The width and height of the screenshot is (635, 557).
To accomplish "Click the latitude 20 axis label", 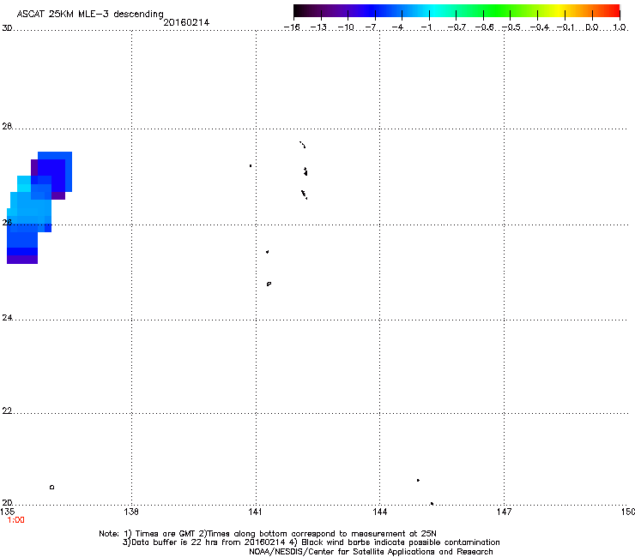I will click(7, 503).
